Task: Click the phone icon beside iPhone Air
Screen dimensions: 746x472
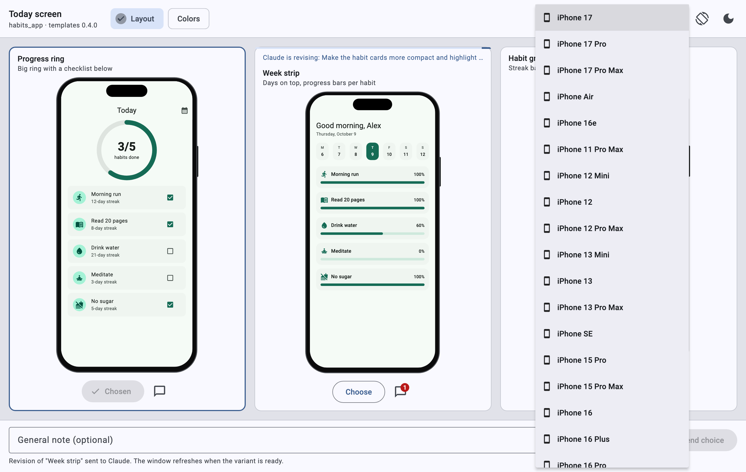Action: 547,97
